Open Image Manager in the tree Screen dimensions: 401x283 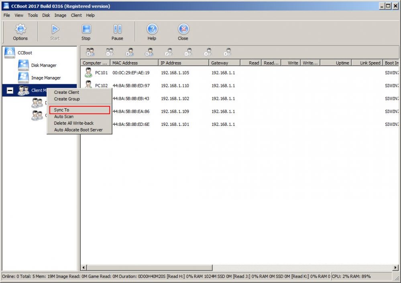pos(46,78)
